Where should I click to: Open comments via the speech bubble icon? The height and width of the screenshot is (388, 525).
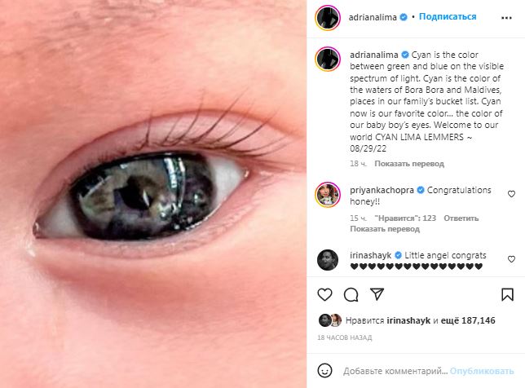click(x=351, y=294)
